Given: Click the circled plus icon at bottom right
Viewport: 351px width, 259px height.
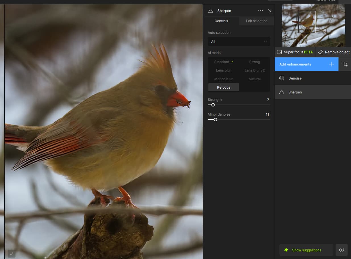Looking at the screenshot, I should (342, 250).
